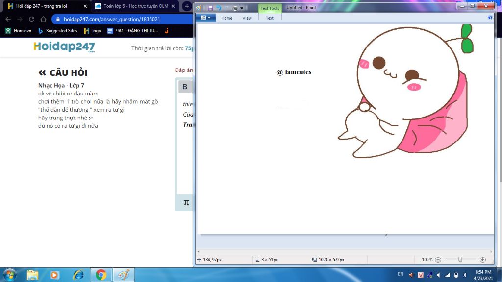This screenshot has width=502, height=282.
Task: Open Windows Explorer from taskbar
Action: tap(33, 275)
